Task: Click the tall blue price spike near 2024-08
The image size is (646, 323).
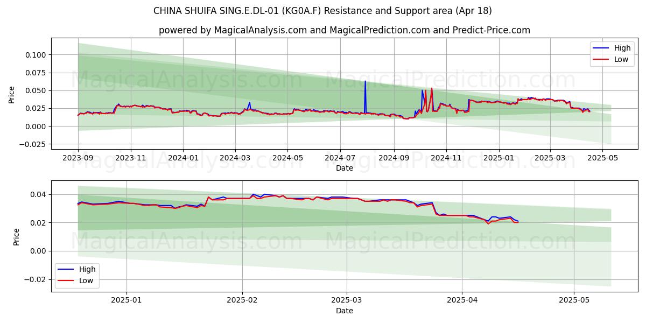Action: (x=365, y=97)
